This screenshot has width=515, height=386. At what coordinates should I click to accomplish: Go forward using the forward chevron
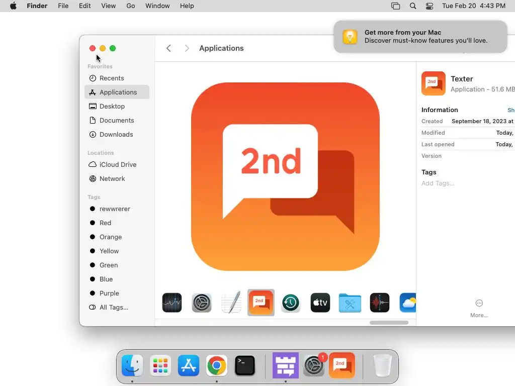pyautogui.click(x=187, y=48)
